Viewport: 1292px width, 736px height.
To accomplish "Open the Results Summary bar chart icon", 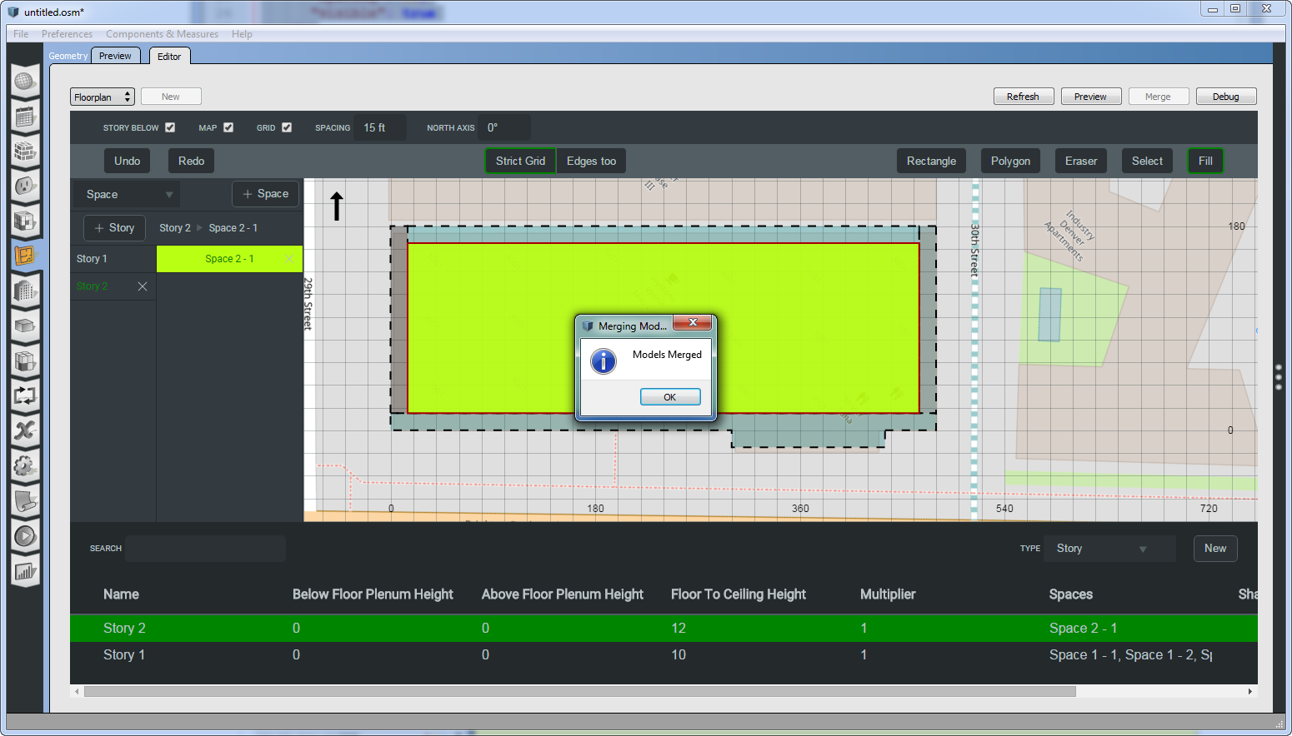I will click(x=24, y=571).
